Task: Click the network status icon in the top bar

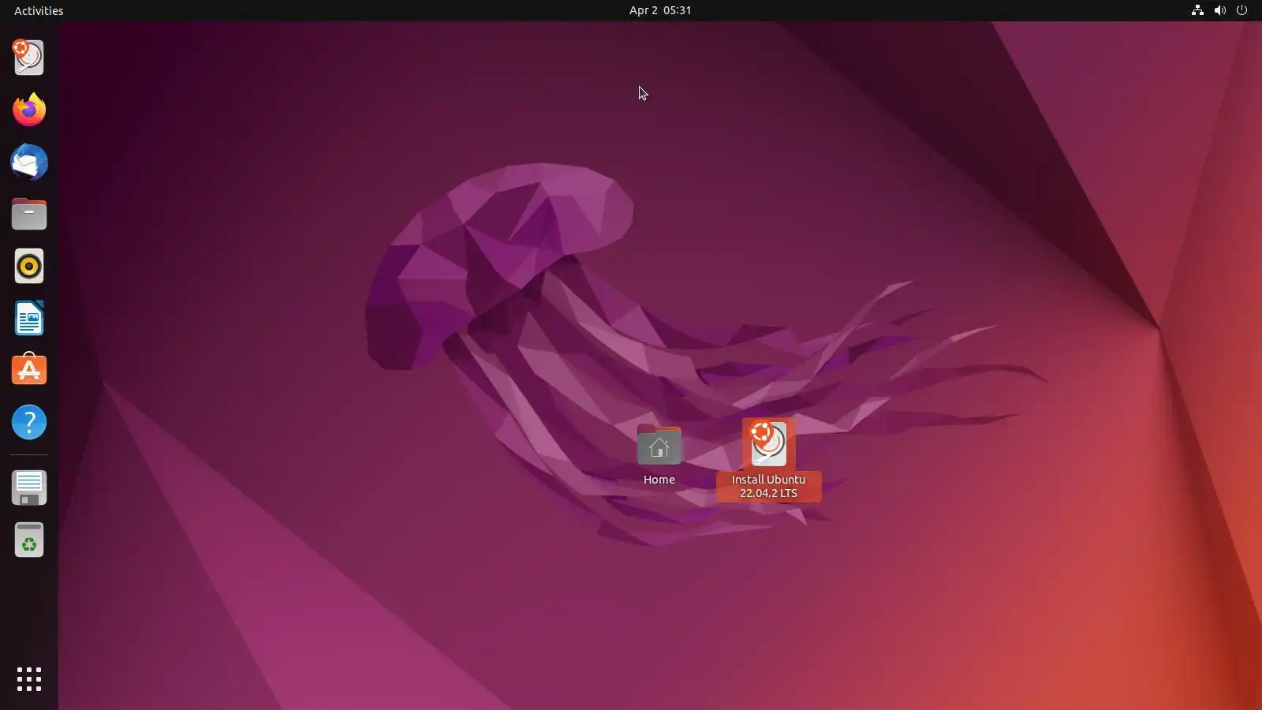Action: pos(1197,10)
